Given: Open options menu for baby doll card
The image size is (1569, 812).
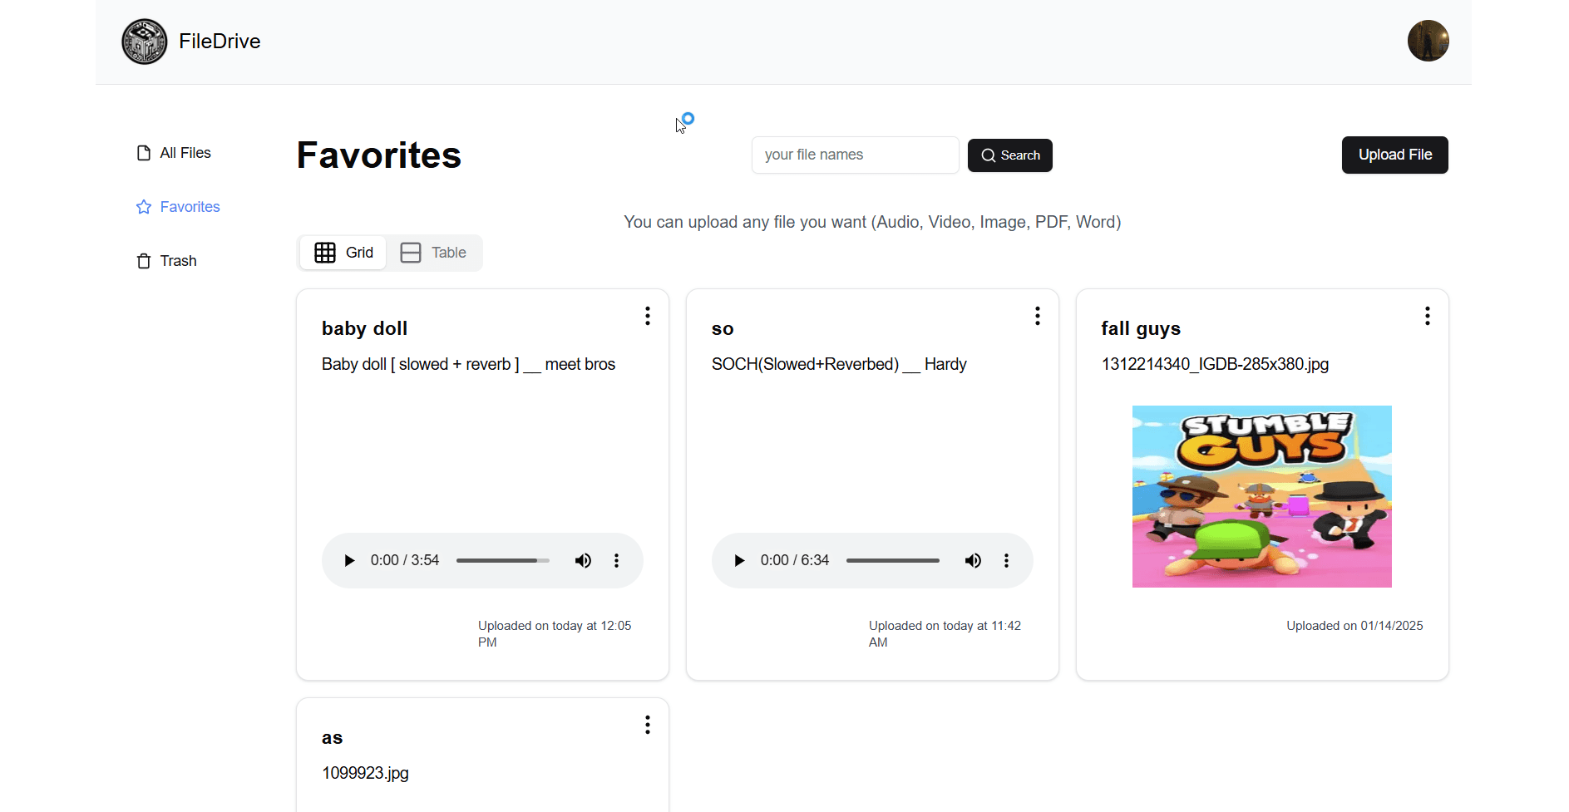Looking at the screenshot, I should click(648, 316).
